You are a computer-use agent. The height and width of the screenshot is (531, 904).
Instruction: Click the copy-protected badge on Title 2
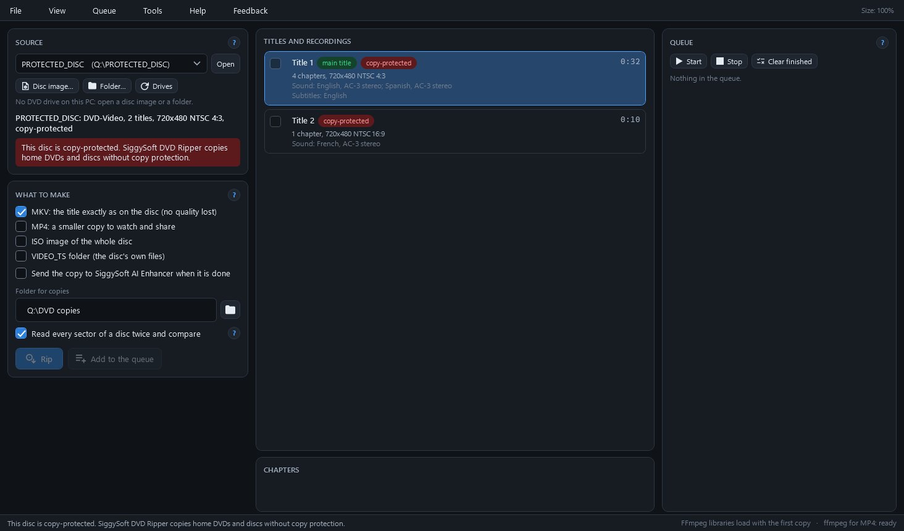346,121
